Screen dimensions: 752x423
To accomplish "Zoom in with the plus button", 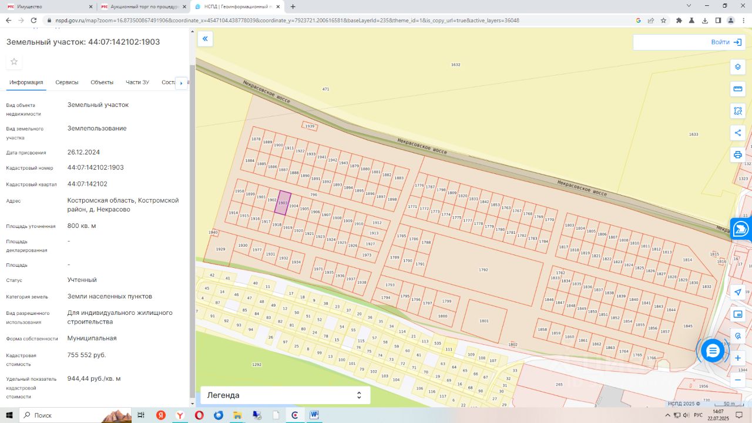I will pos(738,358).
